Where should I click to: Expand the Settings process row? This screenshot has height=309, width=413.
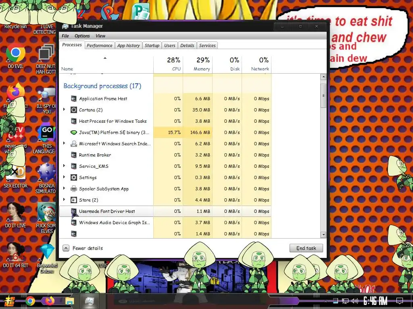pyautogui.click(x=64, y=177)
